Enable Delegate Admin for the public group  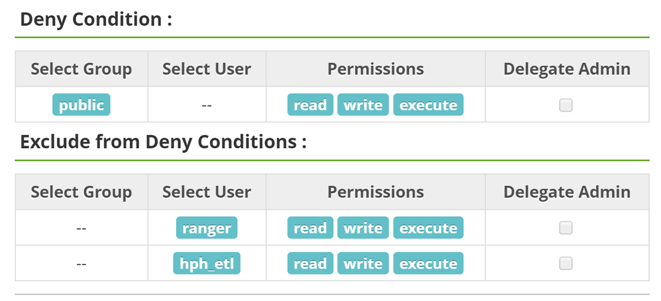coord(566,105)
